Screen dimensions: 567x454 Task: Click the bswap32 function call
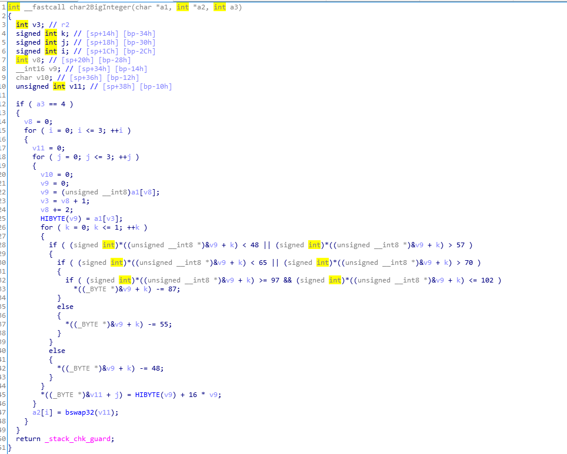pyautogui.click(x=79, y=413)
